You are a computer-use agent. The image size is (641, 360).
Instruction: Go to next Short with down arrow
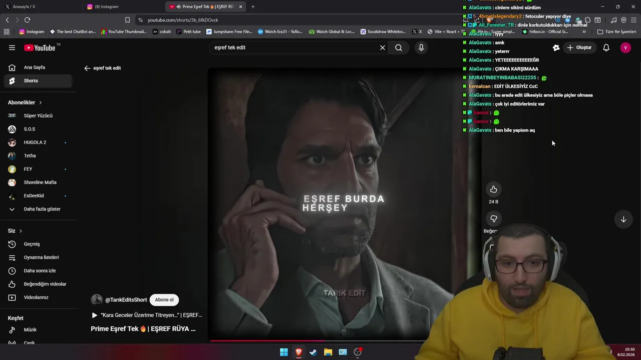623,219
